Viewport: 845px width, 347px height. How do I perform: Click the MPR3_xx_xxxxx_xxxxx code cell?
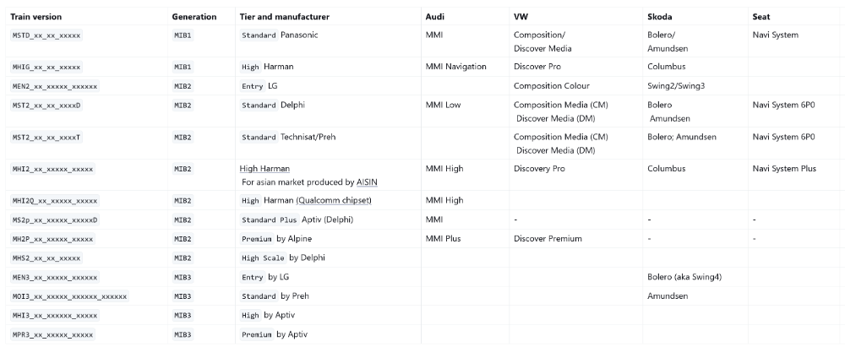pos(52,334)
